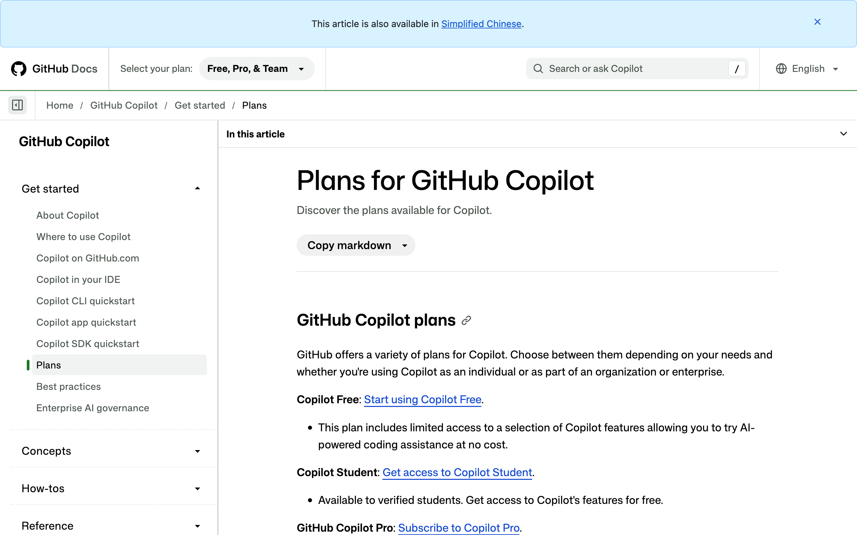Click the Copy markdown button label
This screenshot has width=857, height=535.
click(349, 245)
